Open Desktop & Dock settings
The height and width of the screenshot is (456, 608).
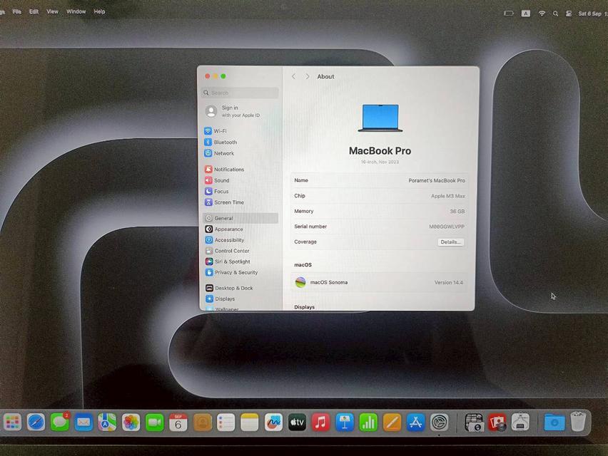229,288
